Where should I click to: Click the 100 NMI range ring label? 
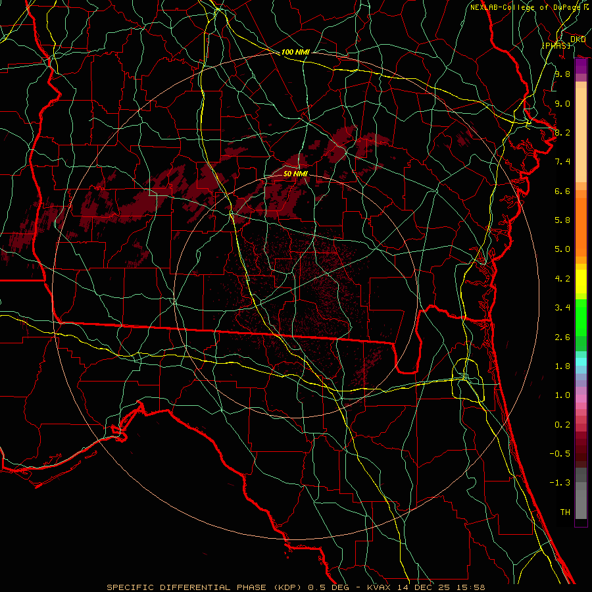tap(295, 52)
